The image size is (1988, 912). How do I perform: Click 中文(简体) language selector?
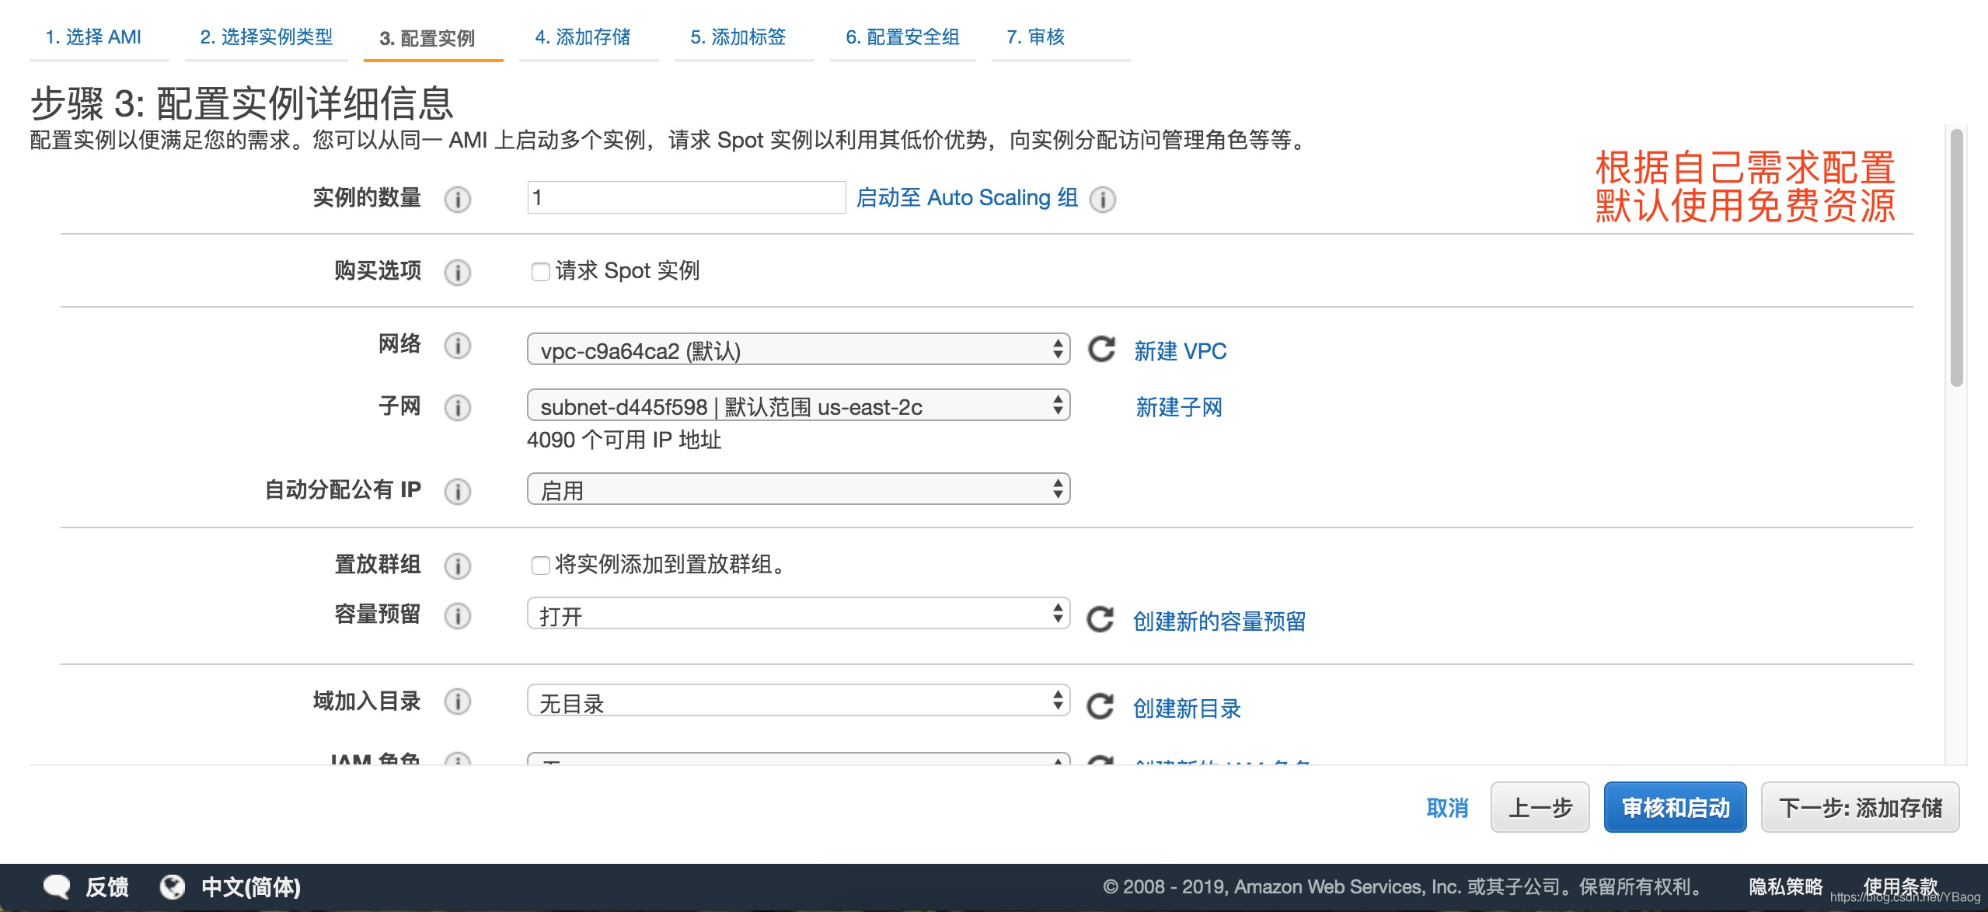point(250,886)
